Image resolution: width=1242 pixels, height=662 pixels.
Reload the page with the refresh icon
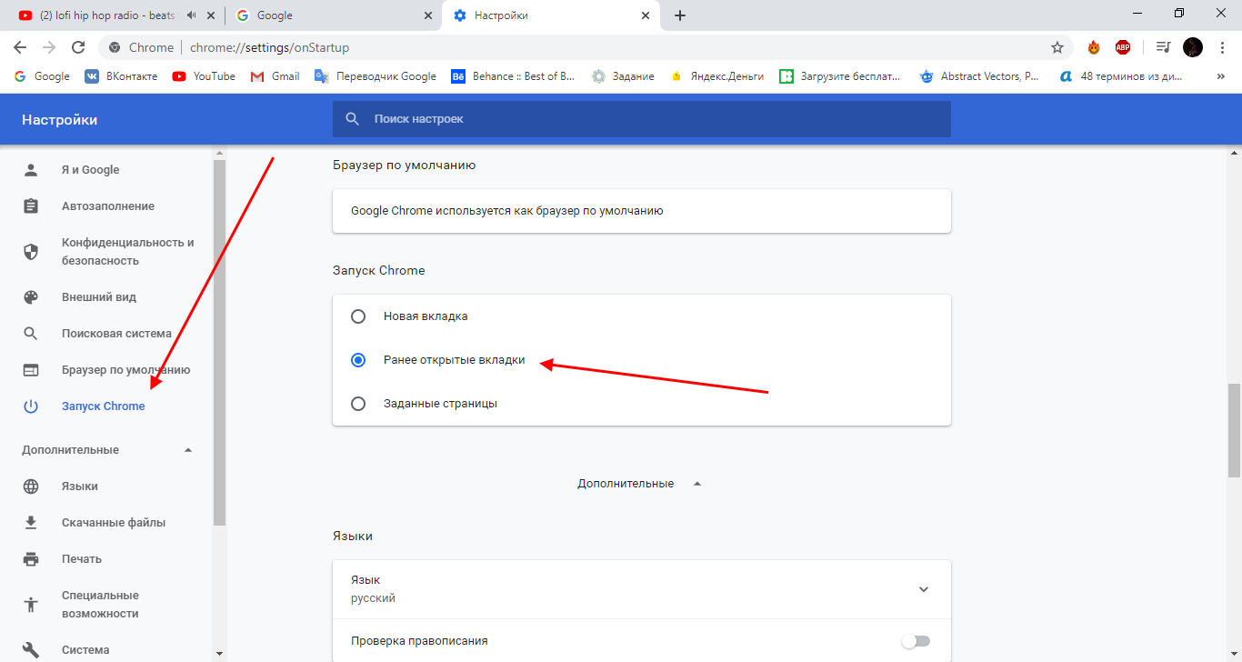(x=78, y=47)
